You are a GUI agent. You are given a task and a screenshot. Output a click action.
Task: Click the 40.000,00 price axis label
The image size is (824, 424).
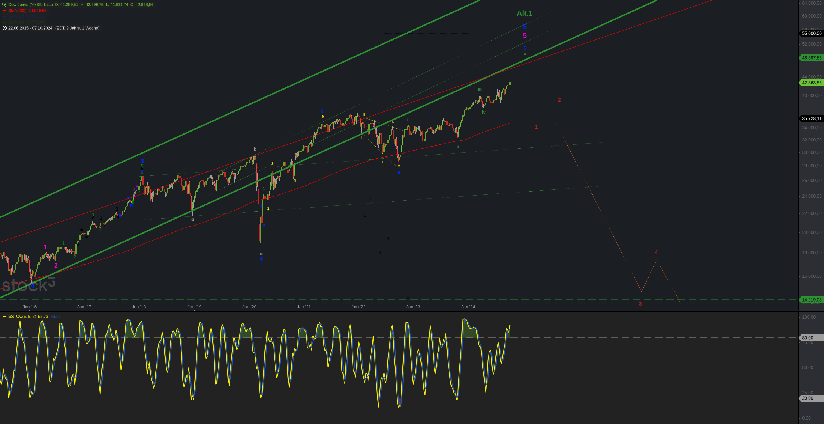click(x=812, y=96)
